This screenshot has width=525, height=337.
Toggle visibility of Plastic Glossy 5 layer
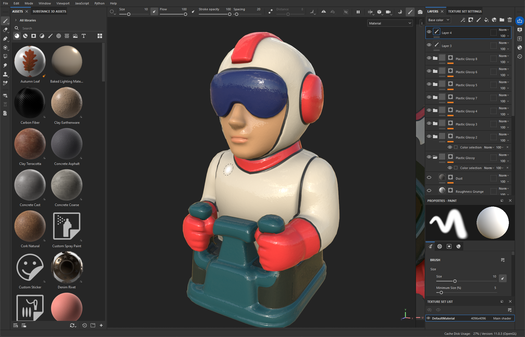[429, 84]
